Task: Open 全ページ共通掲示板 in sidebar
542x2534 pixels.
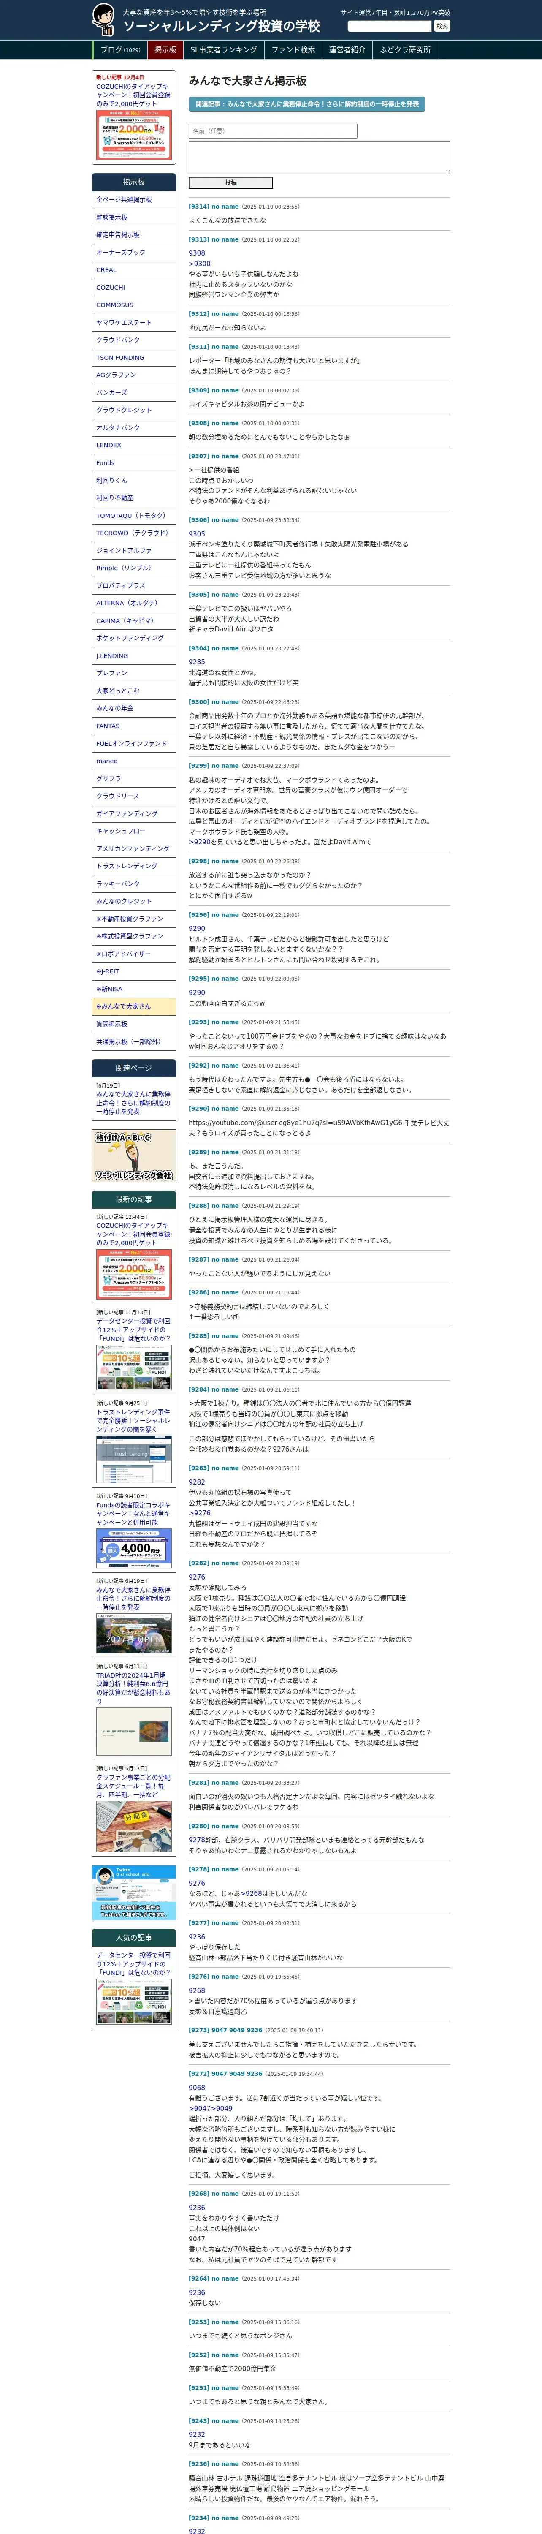Action: pos(134,200)
